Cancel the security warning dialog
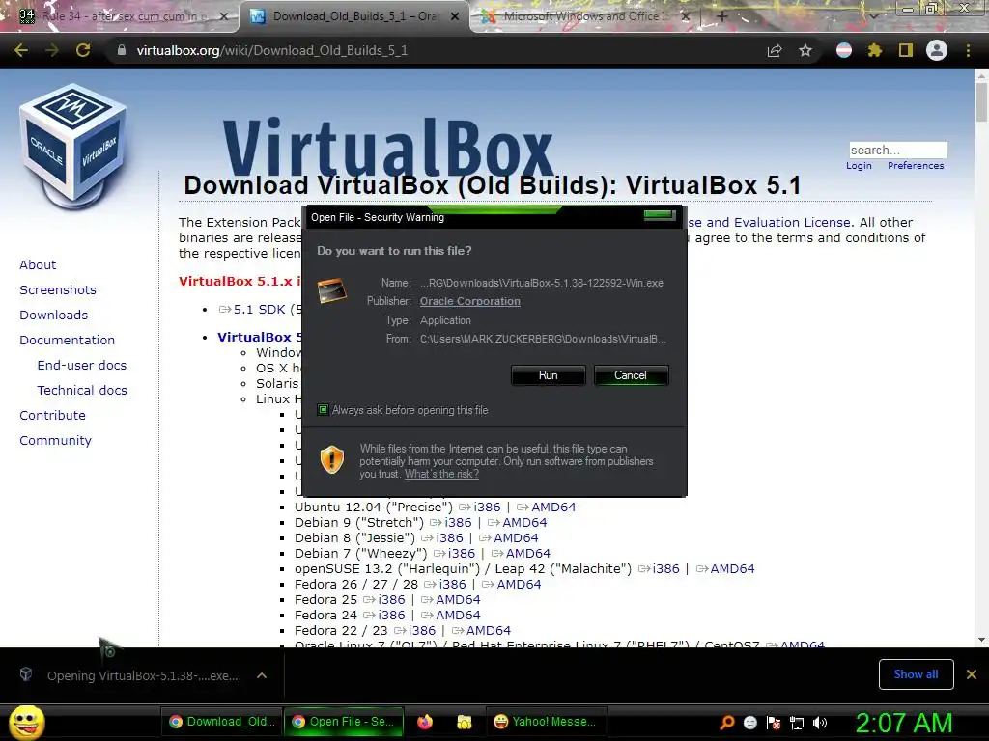The image size is (989, 741). pos(630,375)
